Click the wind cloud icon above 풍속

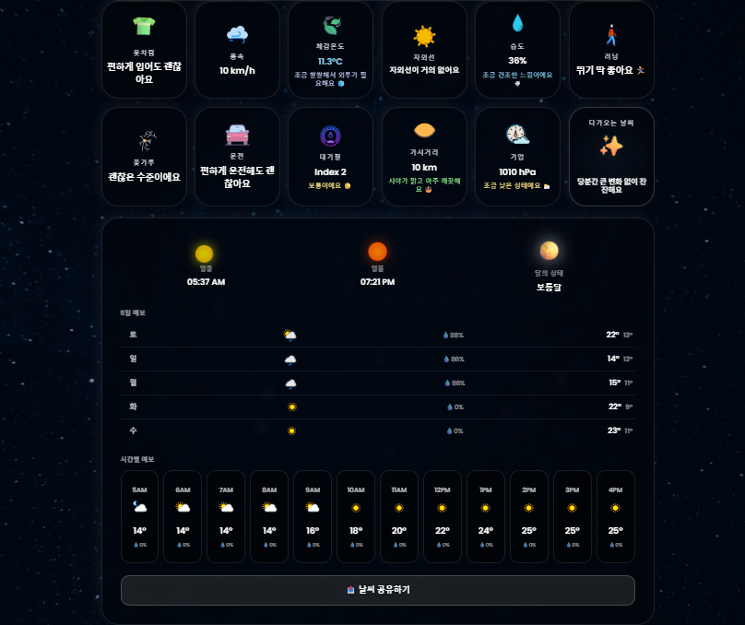tap(237, 34)
